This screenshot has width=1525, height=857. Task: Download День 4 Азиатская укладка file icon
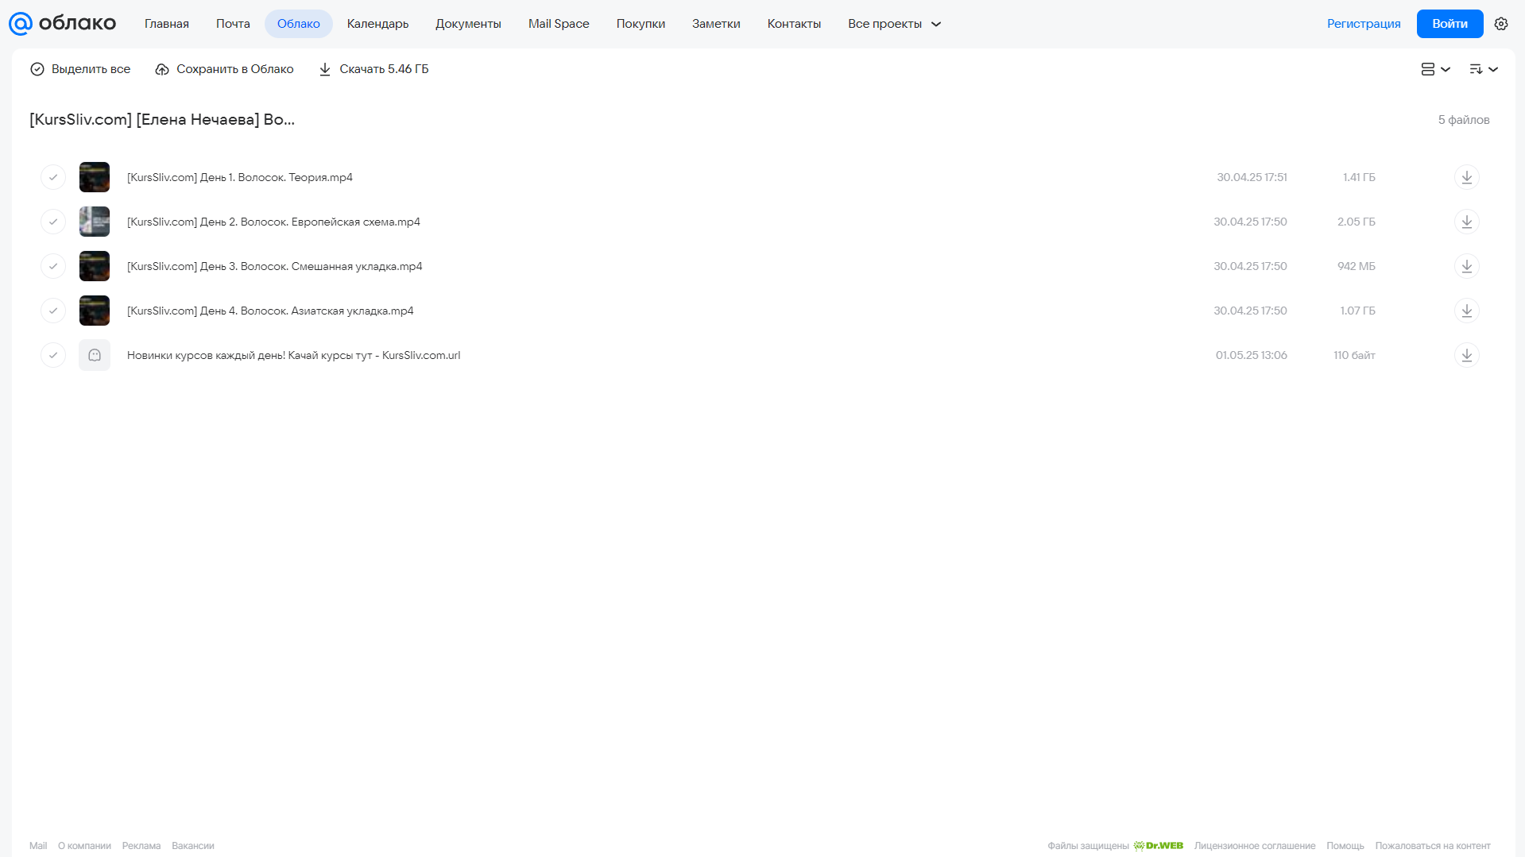pos(1467,311)
